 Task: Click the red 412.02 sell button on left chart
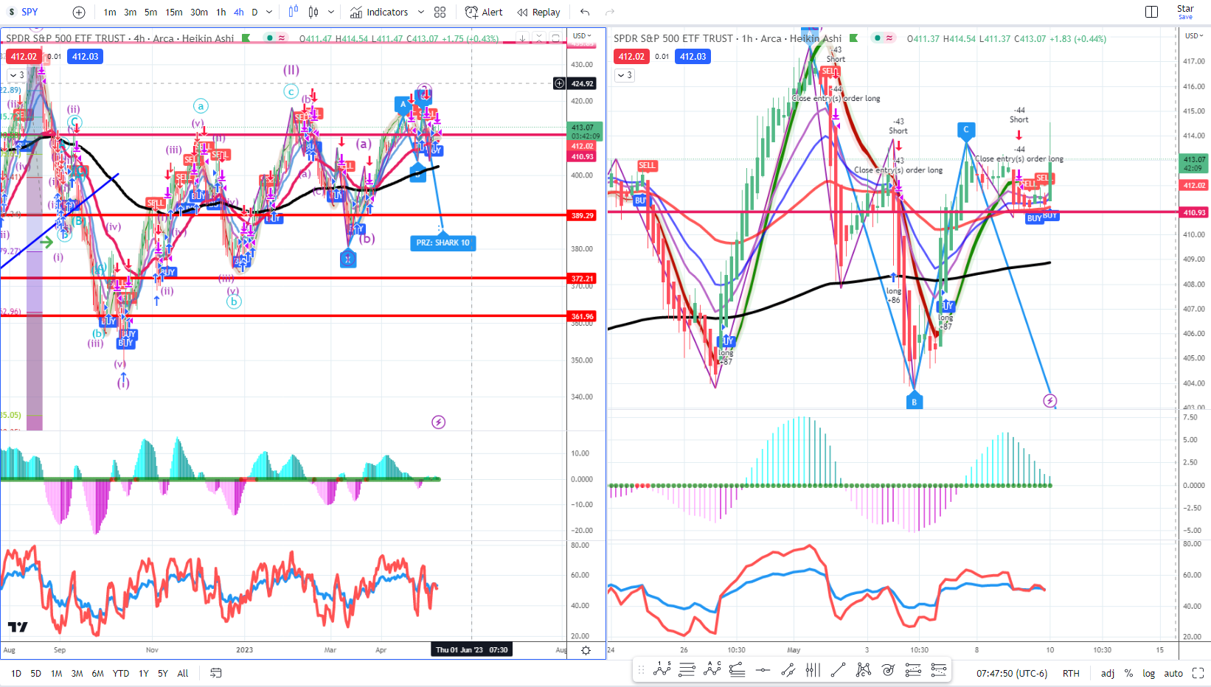[24, 57]
